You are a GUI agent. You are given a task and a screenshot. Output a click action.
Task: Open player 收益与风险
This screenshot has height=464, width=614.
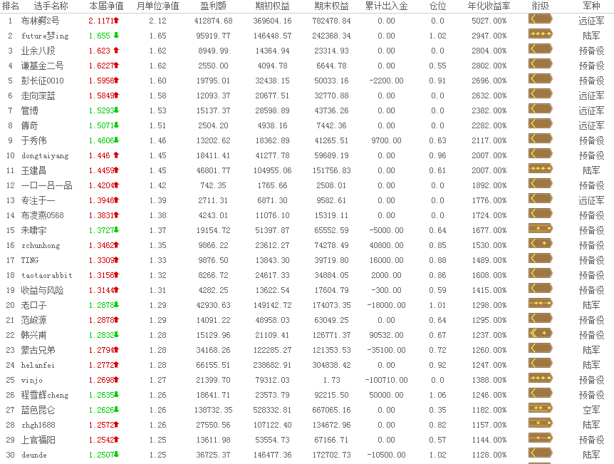[x=42, y=290]
